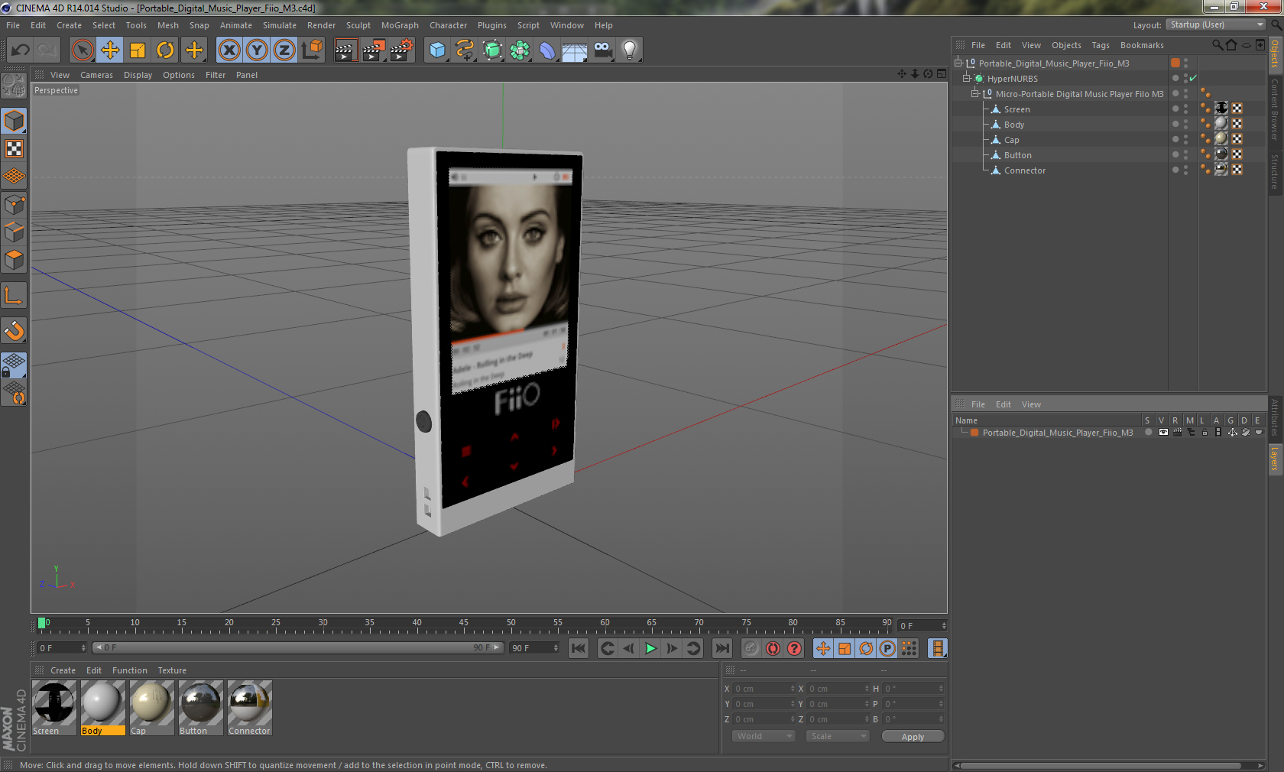The image size is (1284, 772).
Task: Enable the Axis tool
Action: pyautogui.click(x=15, y=295)
